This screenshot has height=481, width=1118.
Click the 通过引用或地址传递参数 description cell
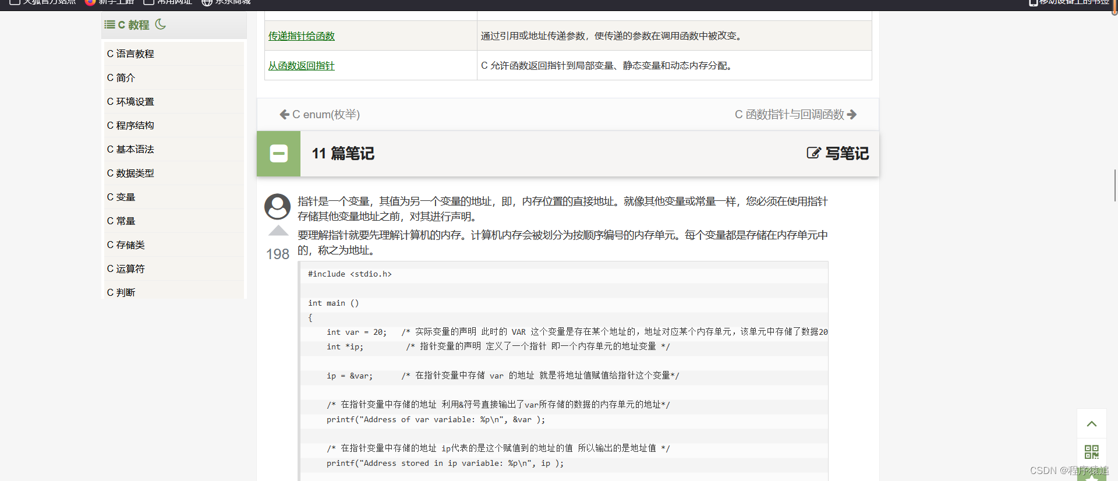(x=674, y=36)
